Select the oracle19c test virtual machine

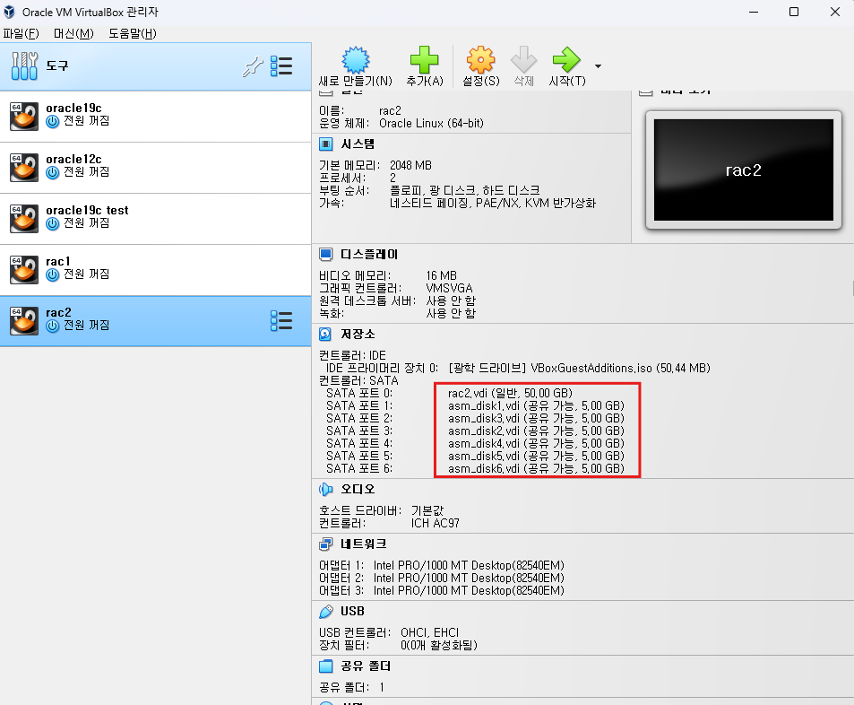[155, 219]
